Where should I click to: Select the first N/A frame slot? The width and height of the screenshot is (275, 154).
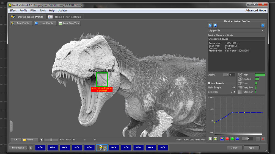coord(40,147)
